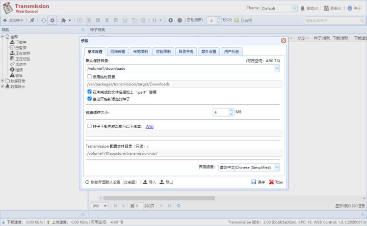Viewport: 367px width, 226px height.
Task: Click the trash can remove-torrent toolbar icon
Action: point(107,20)
